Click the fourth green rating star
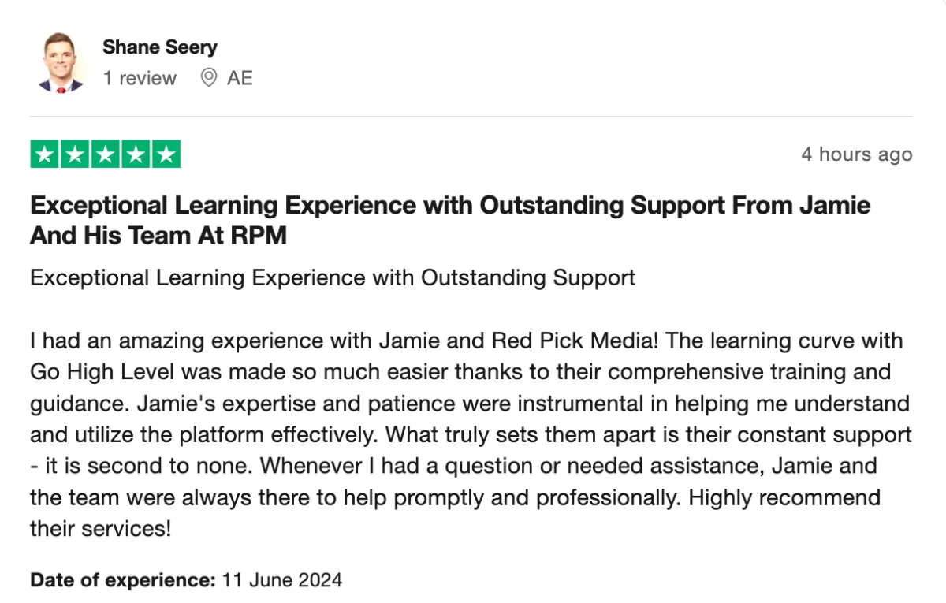The width and height of the screenshot is (946, 603). click(x=136, y=154)
